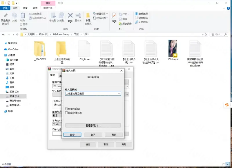Expand the password combo box dropdown

coord(119,94)
